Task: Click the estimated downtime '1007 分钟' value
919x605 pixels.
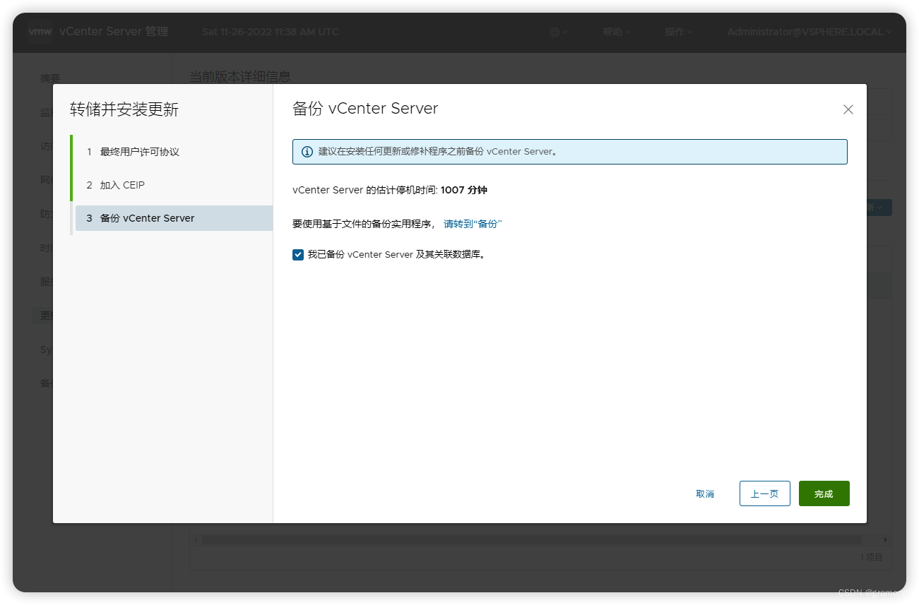Action: click(x=464, y=191)
